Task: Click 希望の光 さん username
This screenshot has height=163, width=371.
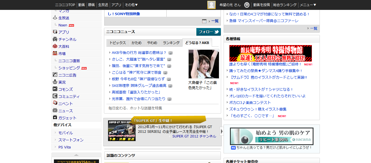Action: 230,5
